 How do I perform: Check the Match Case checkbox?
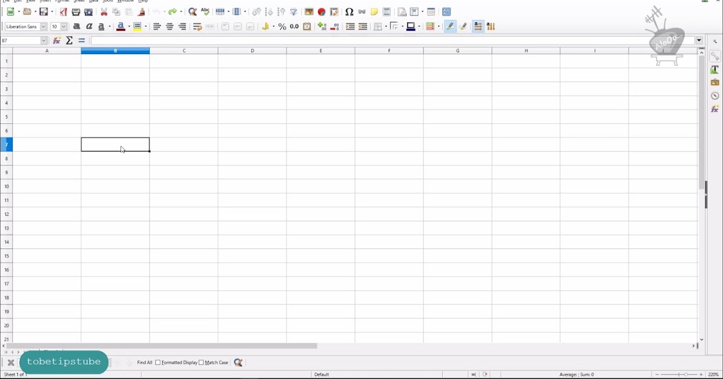[201, 363]
